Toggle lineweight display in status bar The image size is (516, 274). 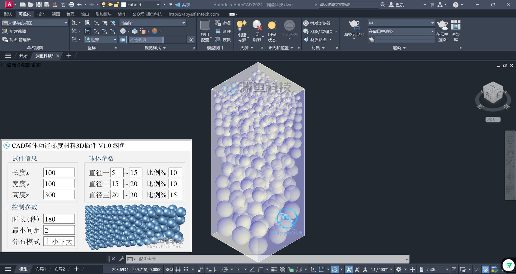pyautogui.click(x=274, y=269)
